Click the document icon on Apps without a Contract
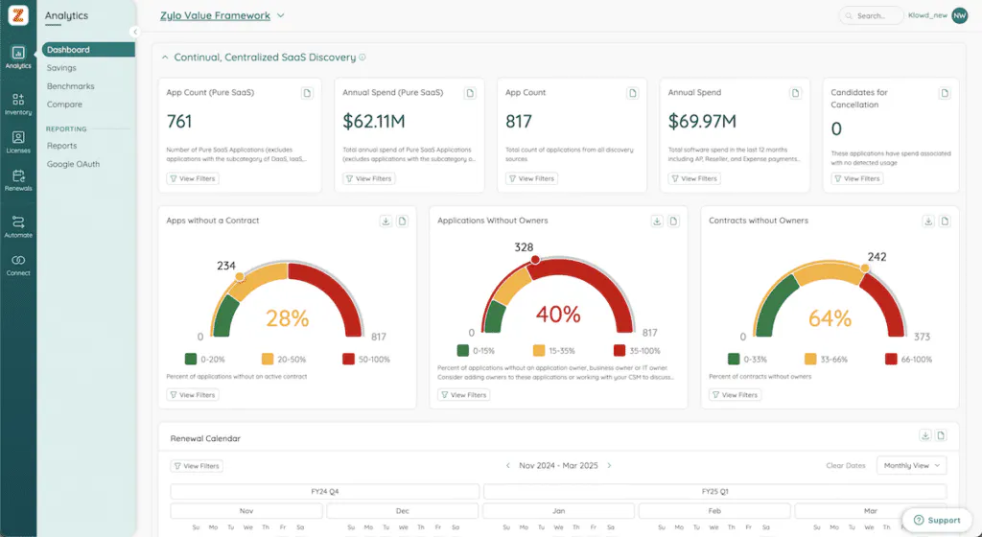This screenshot has height=537, width=982. click(402, 221)
